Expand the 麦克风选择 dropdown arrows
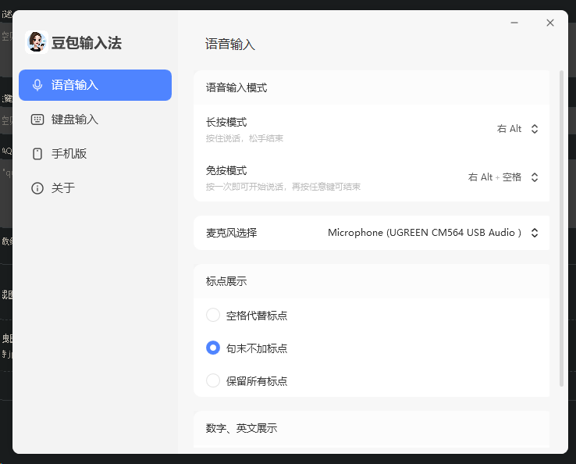576x464 pixels. (x=535, y=233)
